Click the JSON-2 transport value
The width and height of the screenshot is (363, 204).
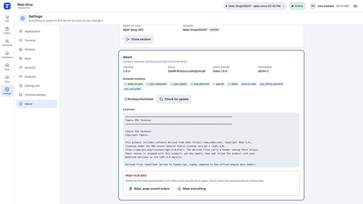(x=263, y=71)
